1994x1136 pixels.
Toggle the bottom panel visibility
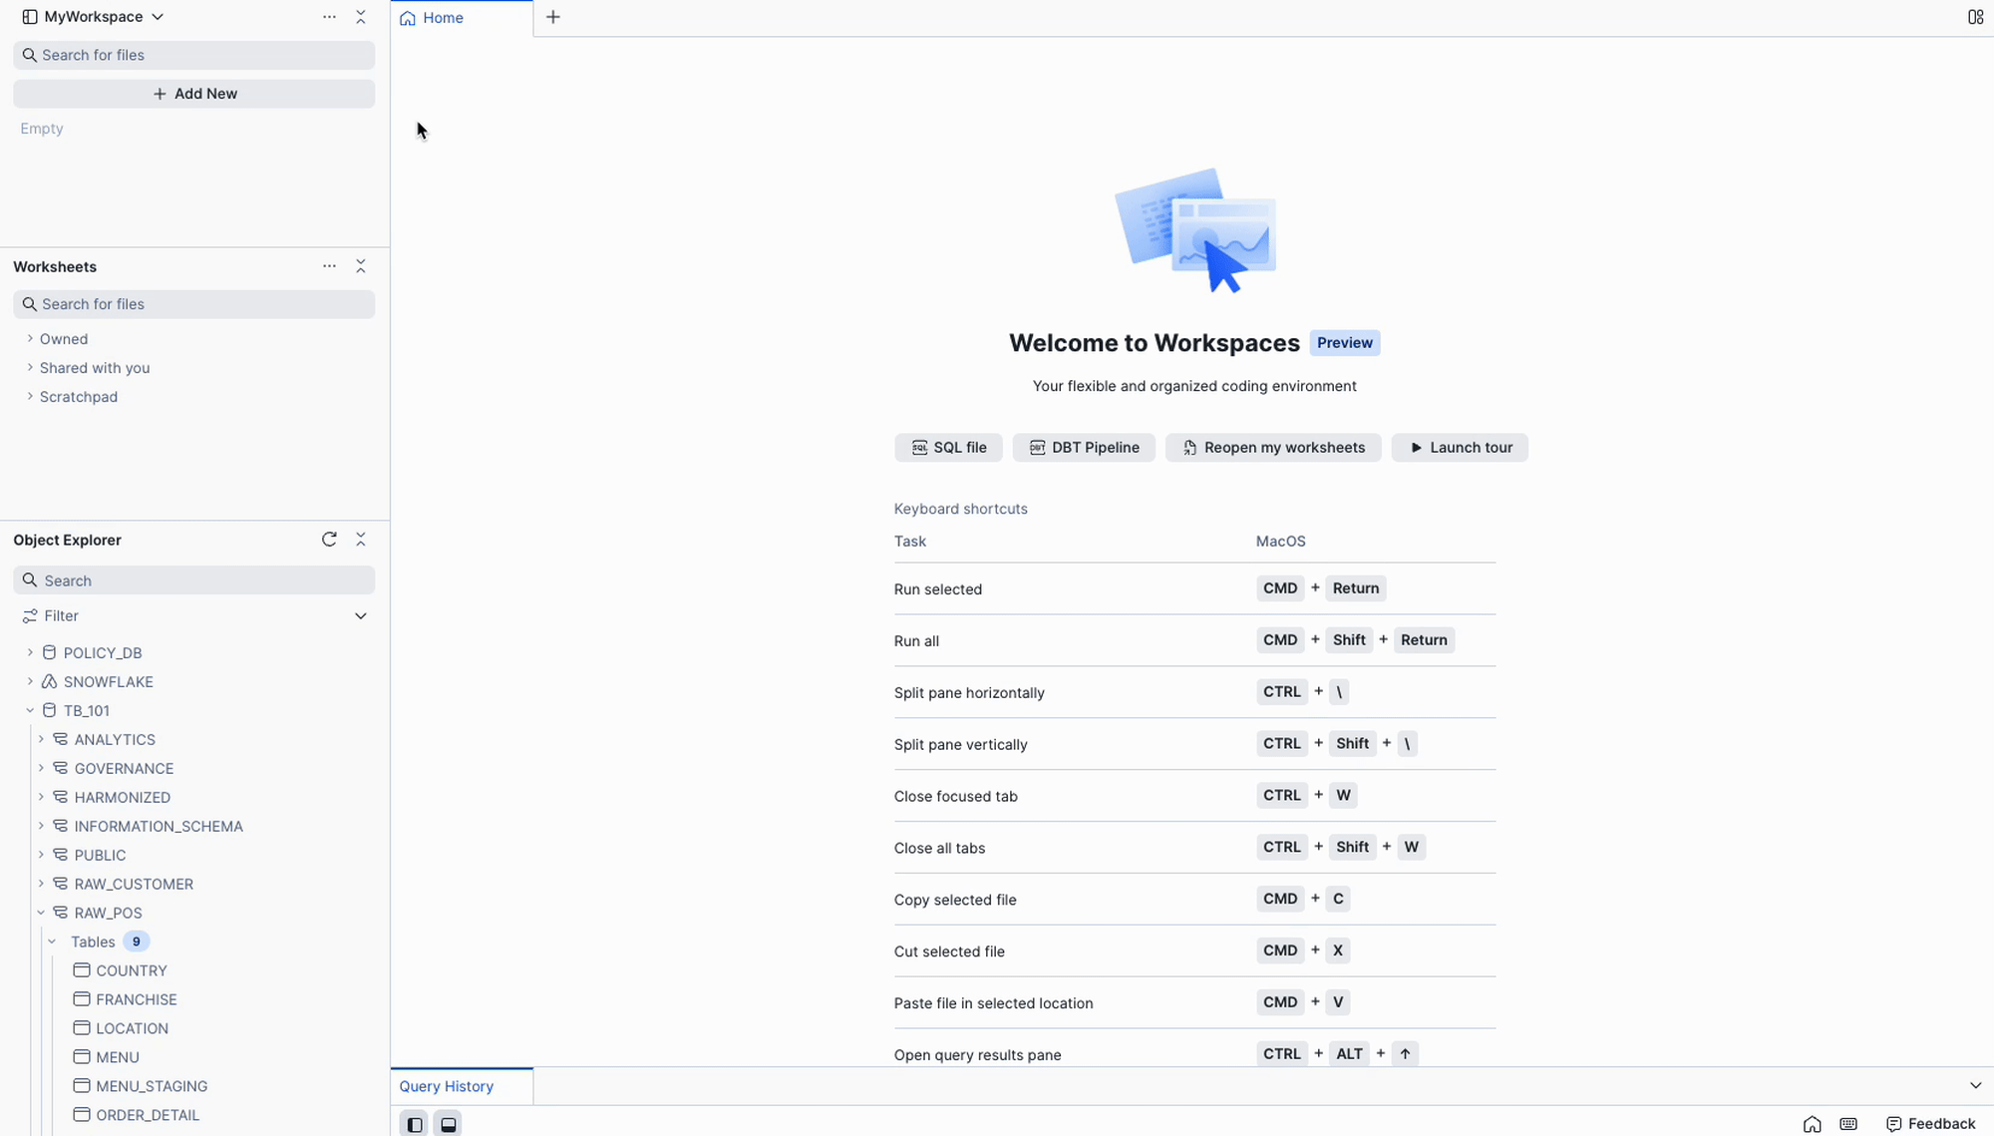click(448, 1123)
